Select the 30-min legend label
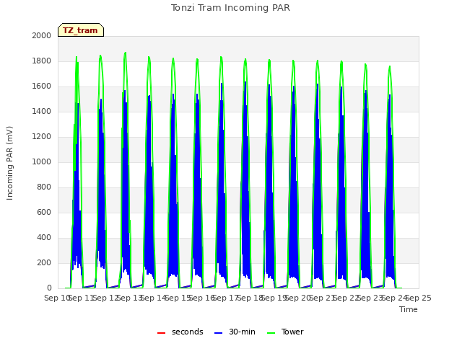Screen dimensions: 462x346 pos(243,332)
